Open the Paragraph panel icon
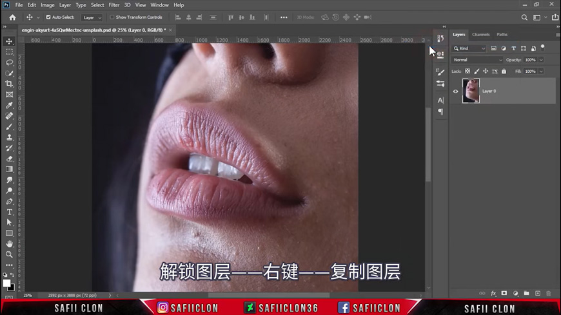Screen dimensions: 561x315 click(440, 112)
